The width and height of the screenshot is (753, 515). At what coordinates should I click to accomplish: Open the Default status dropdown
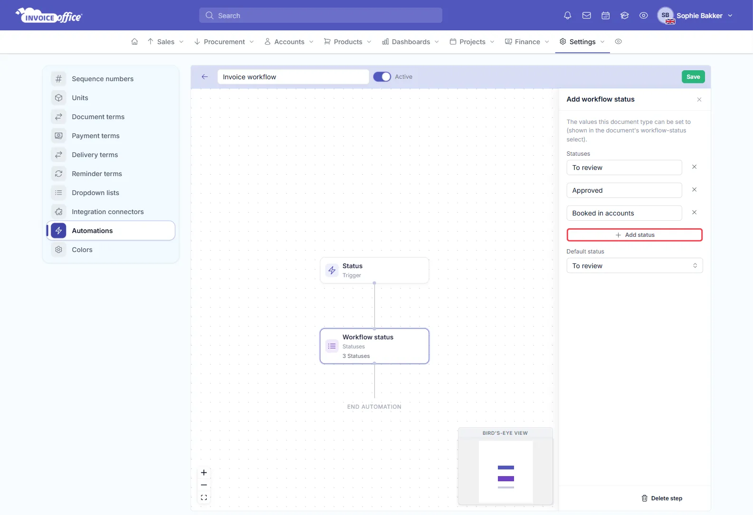634,266
